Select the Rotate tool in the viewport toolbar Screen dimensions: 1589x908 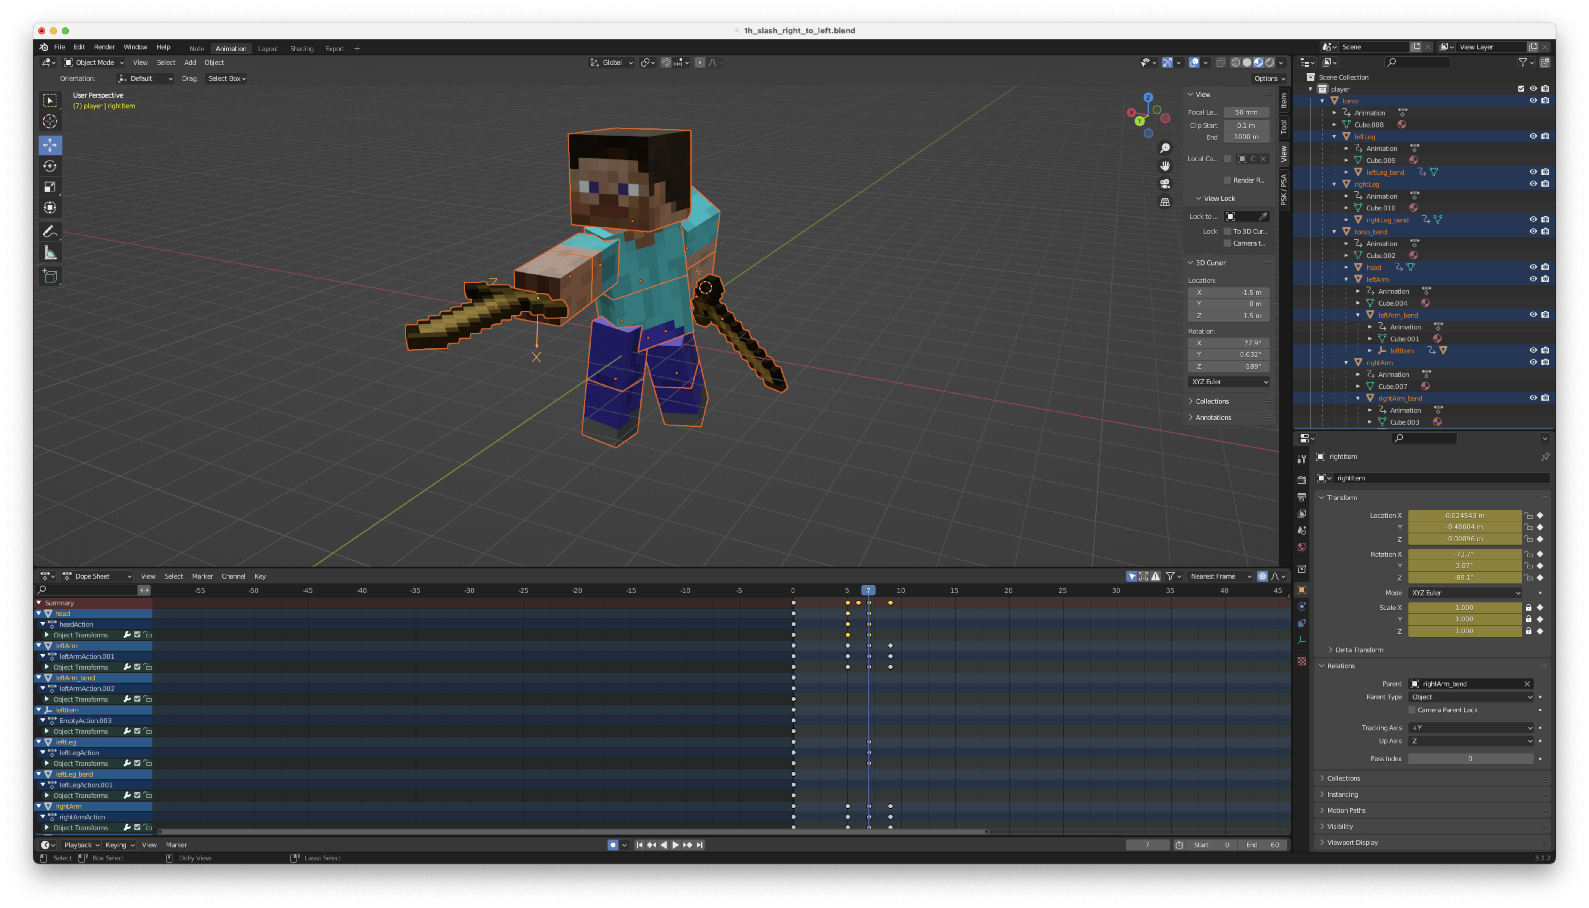pos(50,166)
